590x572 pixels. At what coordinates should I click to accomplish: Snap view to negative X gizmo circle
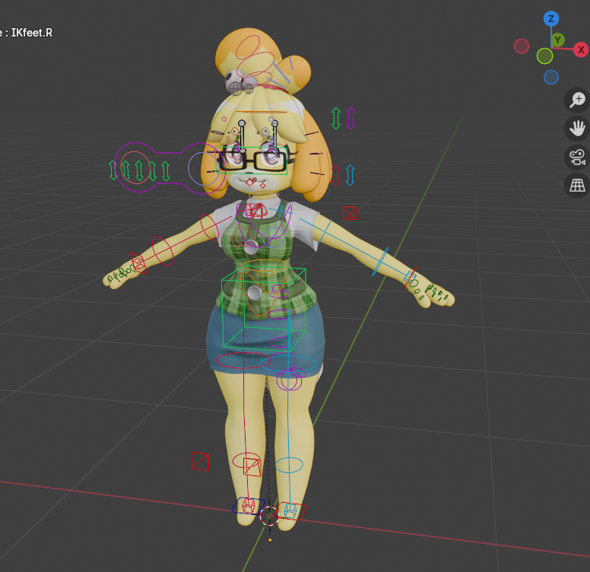[x=521, y=46]
